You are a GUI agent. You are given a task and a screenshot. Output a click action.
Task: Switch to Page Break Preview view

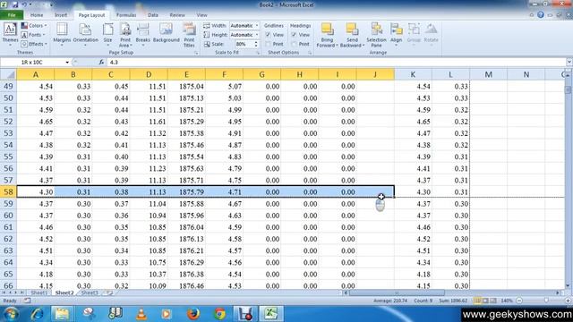493,301
